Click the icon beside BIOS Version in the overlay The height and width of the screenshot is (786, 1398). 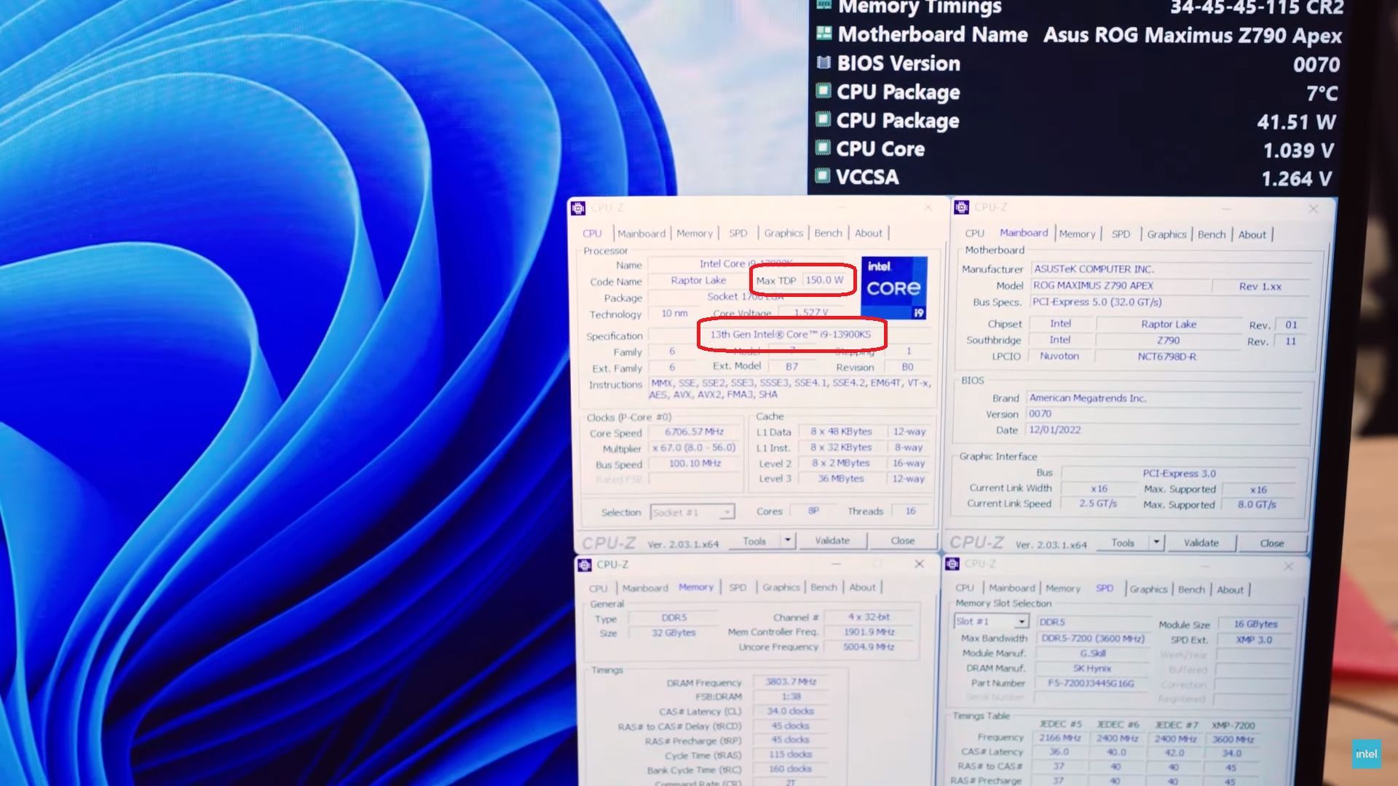[x=824, y=62]
